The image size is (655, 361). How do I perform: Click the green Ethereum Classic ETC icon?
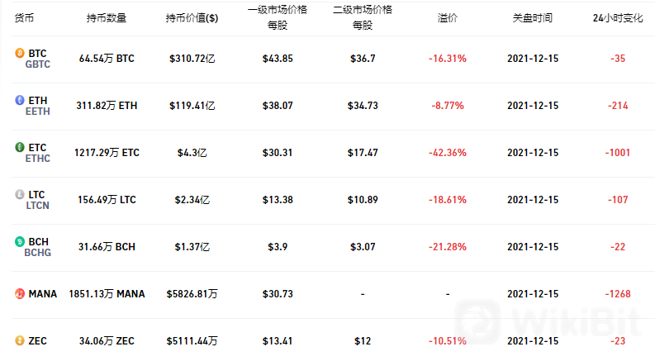pyautogui.click(x=20, y=148)
